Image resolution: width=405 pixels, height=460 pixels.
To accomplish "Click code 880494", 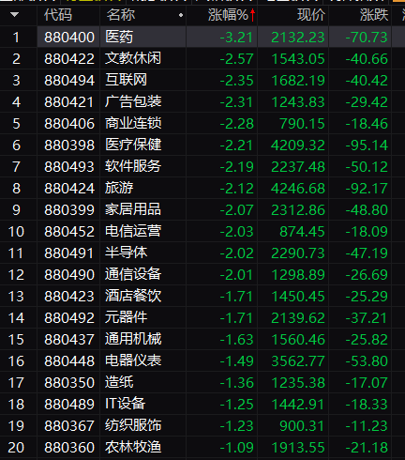I will [69, 81].
